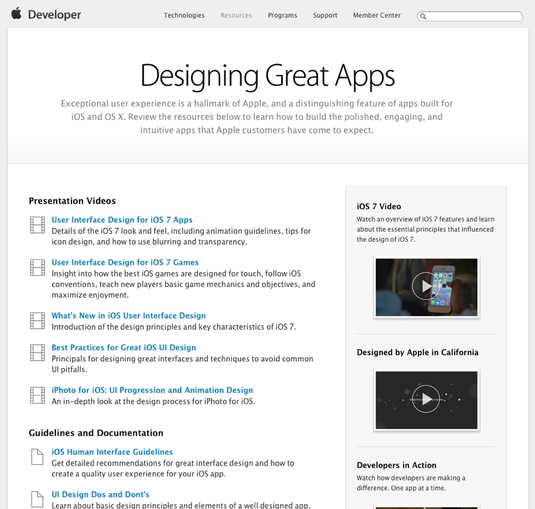Viewport: 535px width, 509px height.
Task: Open What's New in iOS User Interface Design
Action: 128,316
